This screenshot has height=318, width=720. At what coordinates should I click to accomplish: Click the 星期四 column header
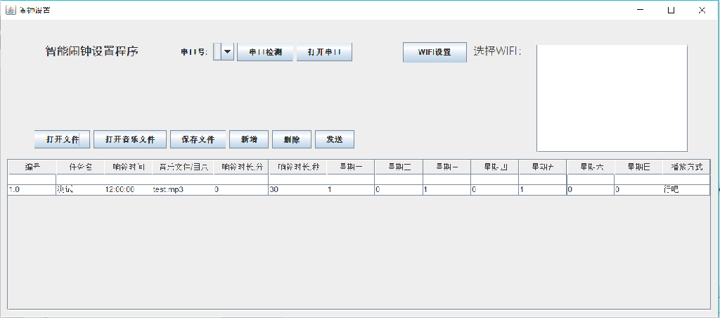494,167
